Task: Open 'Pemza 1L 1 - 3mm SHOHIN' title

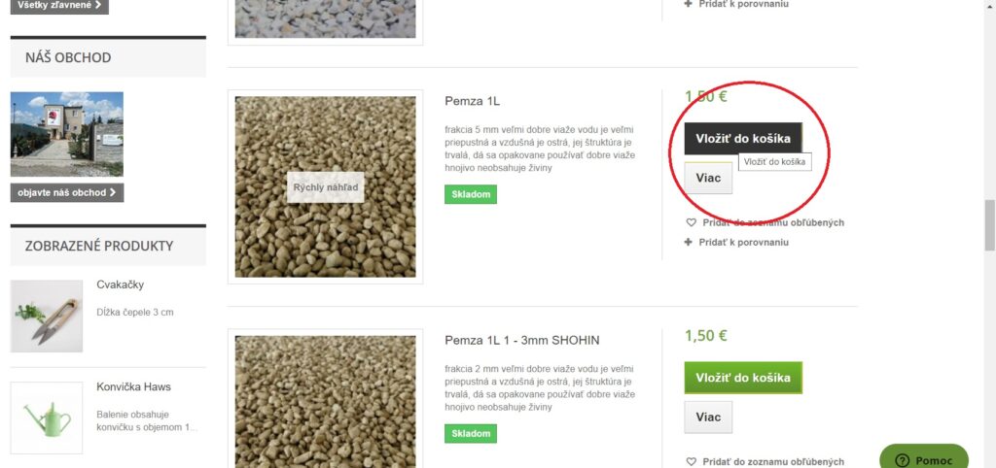Action: pos(521,341)
